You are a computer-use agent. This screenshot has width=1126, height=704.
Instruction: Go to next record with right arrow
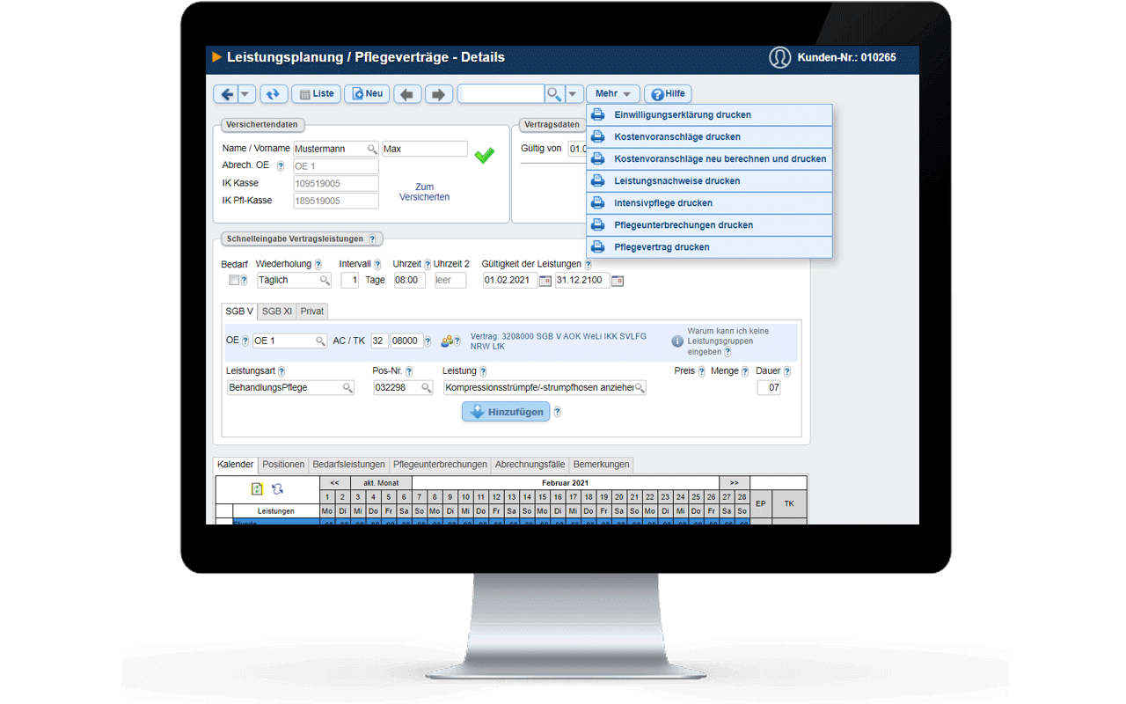click(x=439, y=94)
